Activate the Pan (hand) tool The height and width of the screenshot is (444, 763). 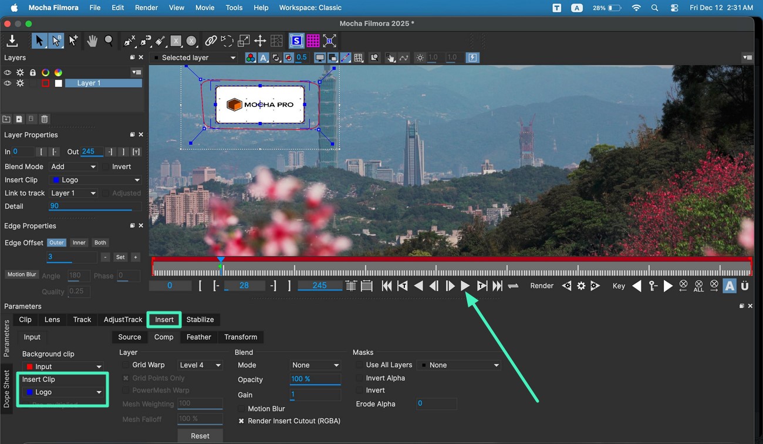(92, 40)
